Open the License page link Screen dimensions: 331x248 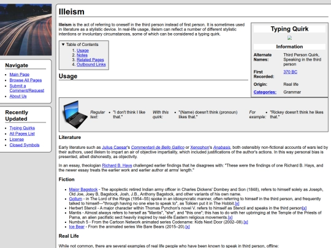point(17,140)
